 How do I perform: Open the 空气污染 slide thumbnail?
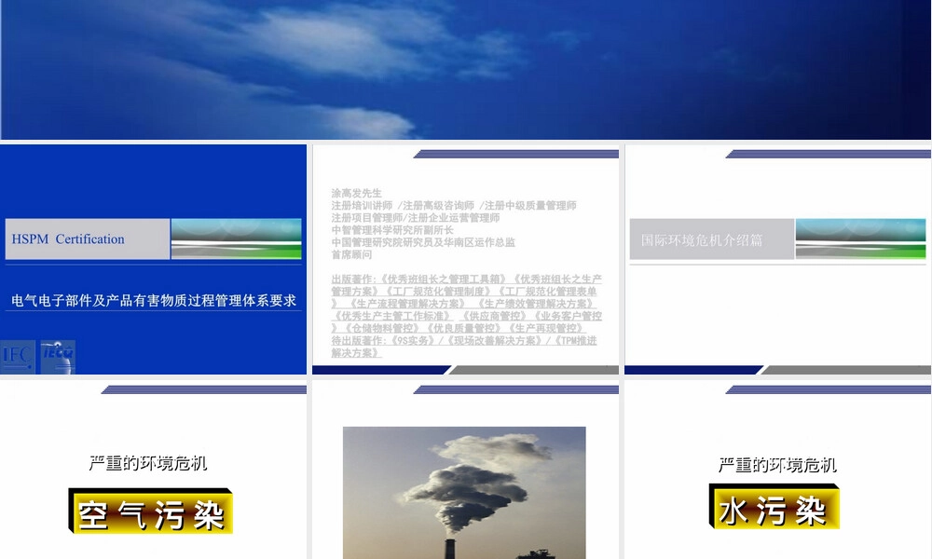pyautogui.click(x=154, y=470)
